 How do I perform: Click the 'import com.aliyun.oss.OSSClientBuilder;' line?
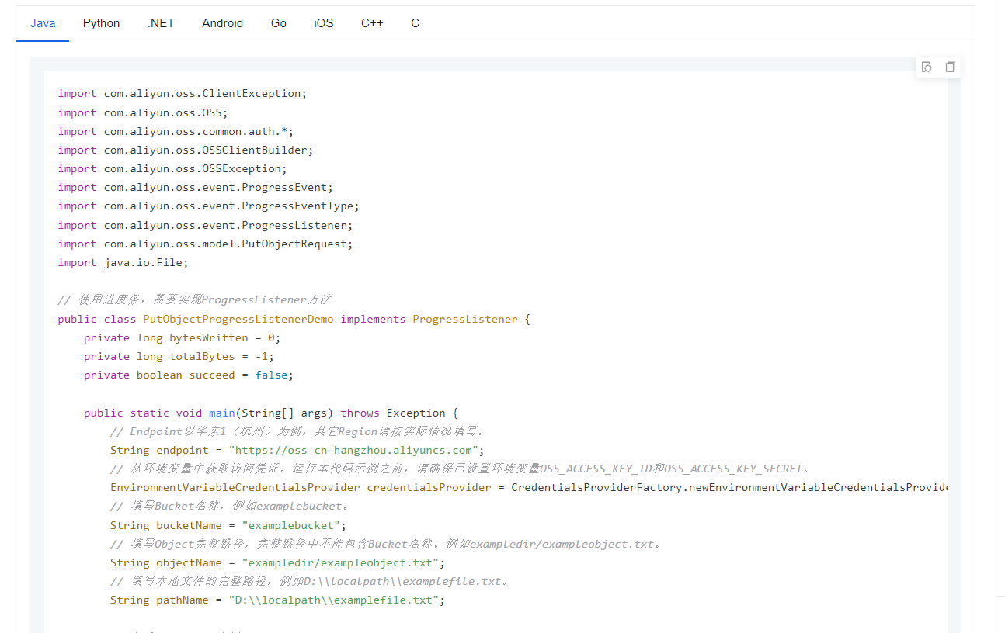(x=186, y=150)
